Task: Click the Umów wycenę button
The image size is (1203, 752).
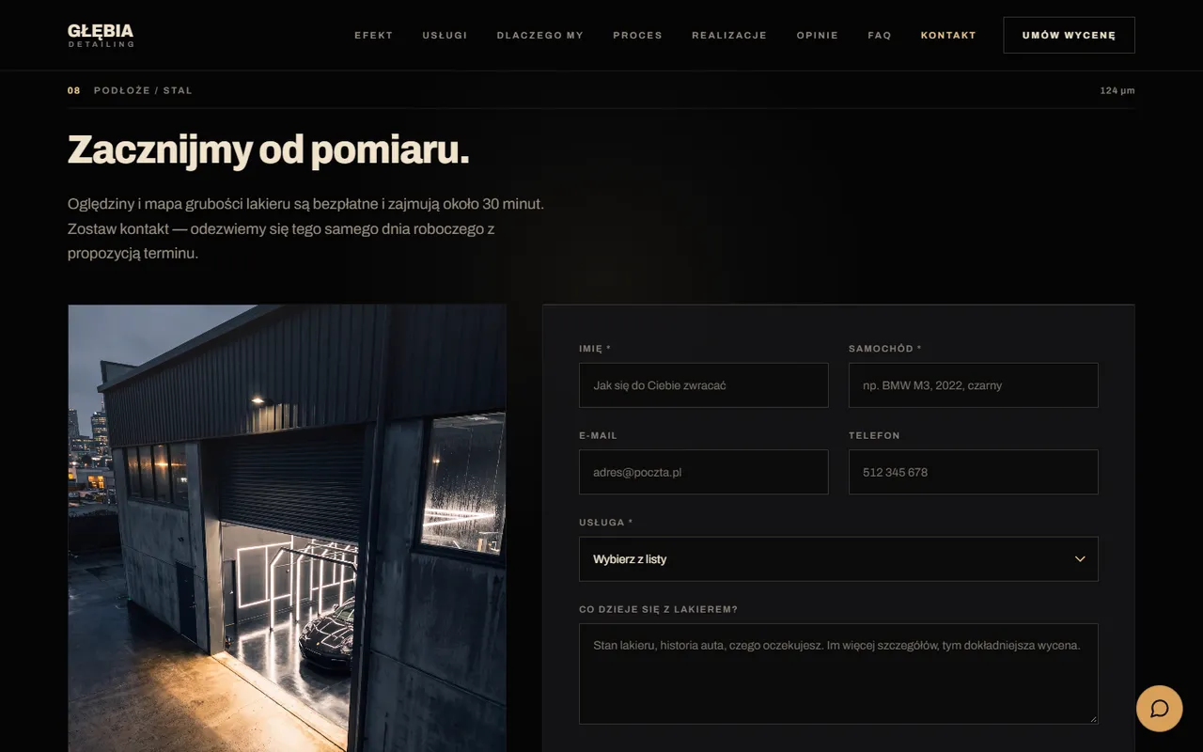Action: pyautogui.click(x=1069, y=35)
